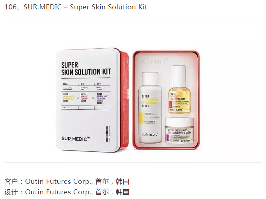
Task: Click the yellow label on the toner bottle
Action: (x=140, y=117)
